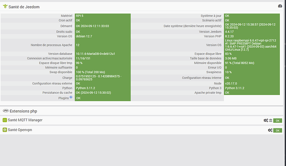Click the '91 % (Total 8052 Mo)' memory value
Image resolution: width=286 pixels, height=166 pixels.
240,63
